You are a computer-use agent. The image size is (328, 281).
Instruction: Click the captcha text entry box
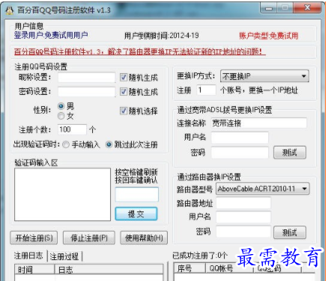click(x=137, y=194)
